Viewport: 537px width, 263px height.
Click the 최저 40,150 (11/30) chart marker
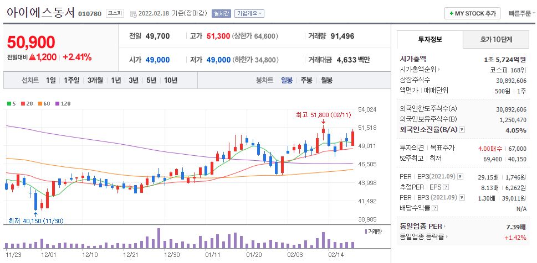pyautogui.click(x=36, y=221)
